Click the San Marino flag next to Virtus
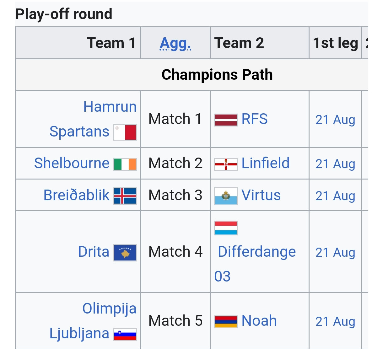 point(226,196)
